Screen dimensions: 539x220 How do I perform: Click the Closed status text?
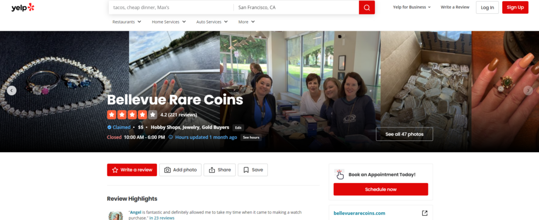(x=114, y=137)
